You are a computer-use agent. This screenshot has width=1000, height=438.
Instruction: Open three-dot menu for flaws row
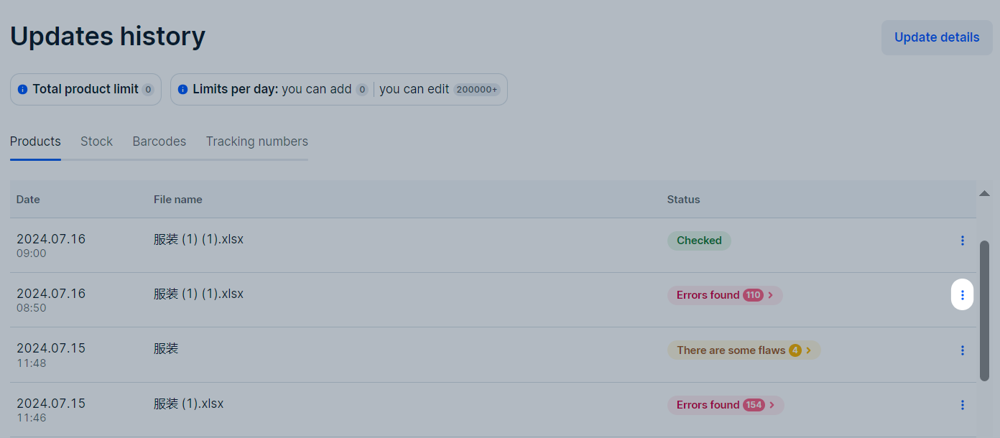coord(963,350)
